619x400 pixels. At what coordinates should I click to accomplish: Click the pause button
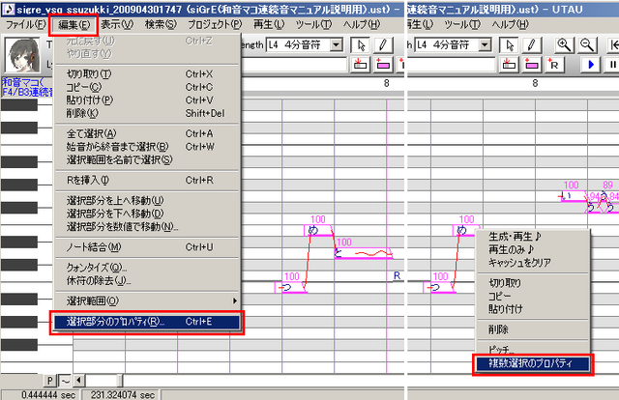point(612,65)
